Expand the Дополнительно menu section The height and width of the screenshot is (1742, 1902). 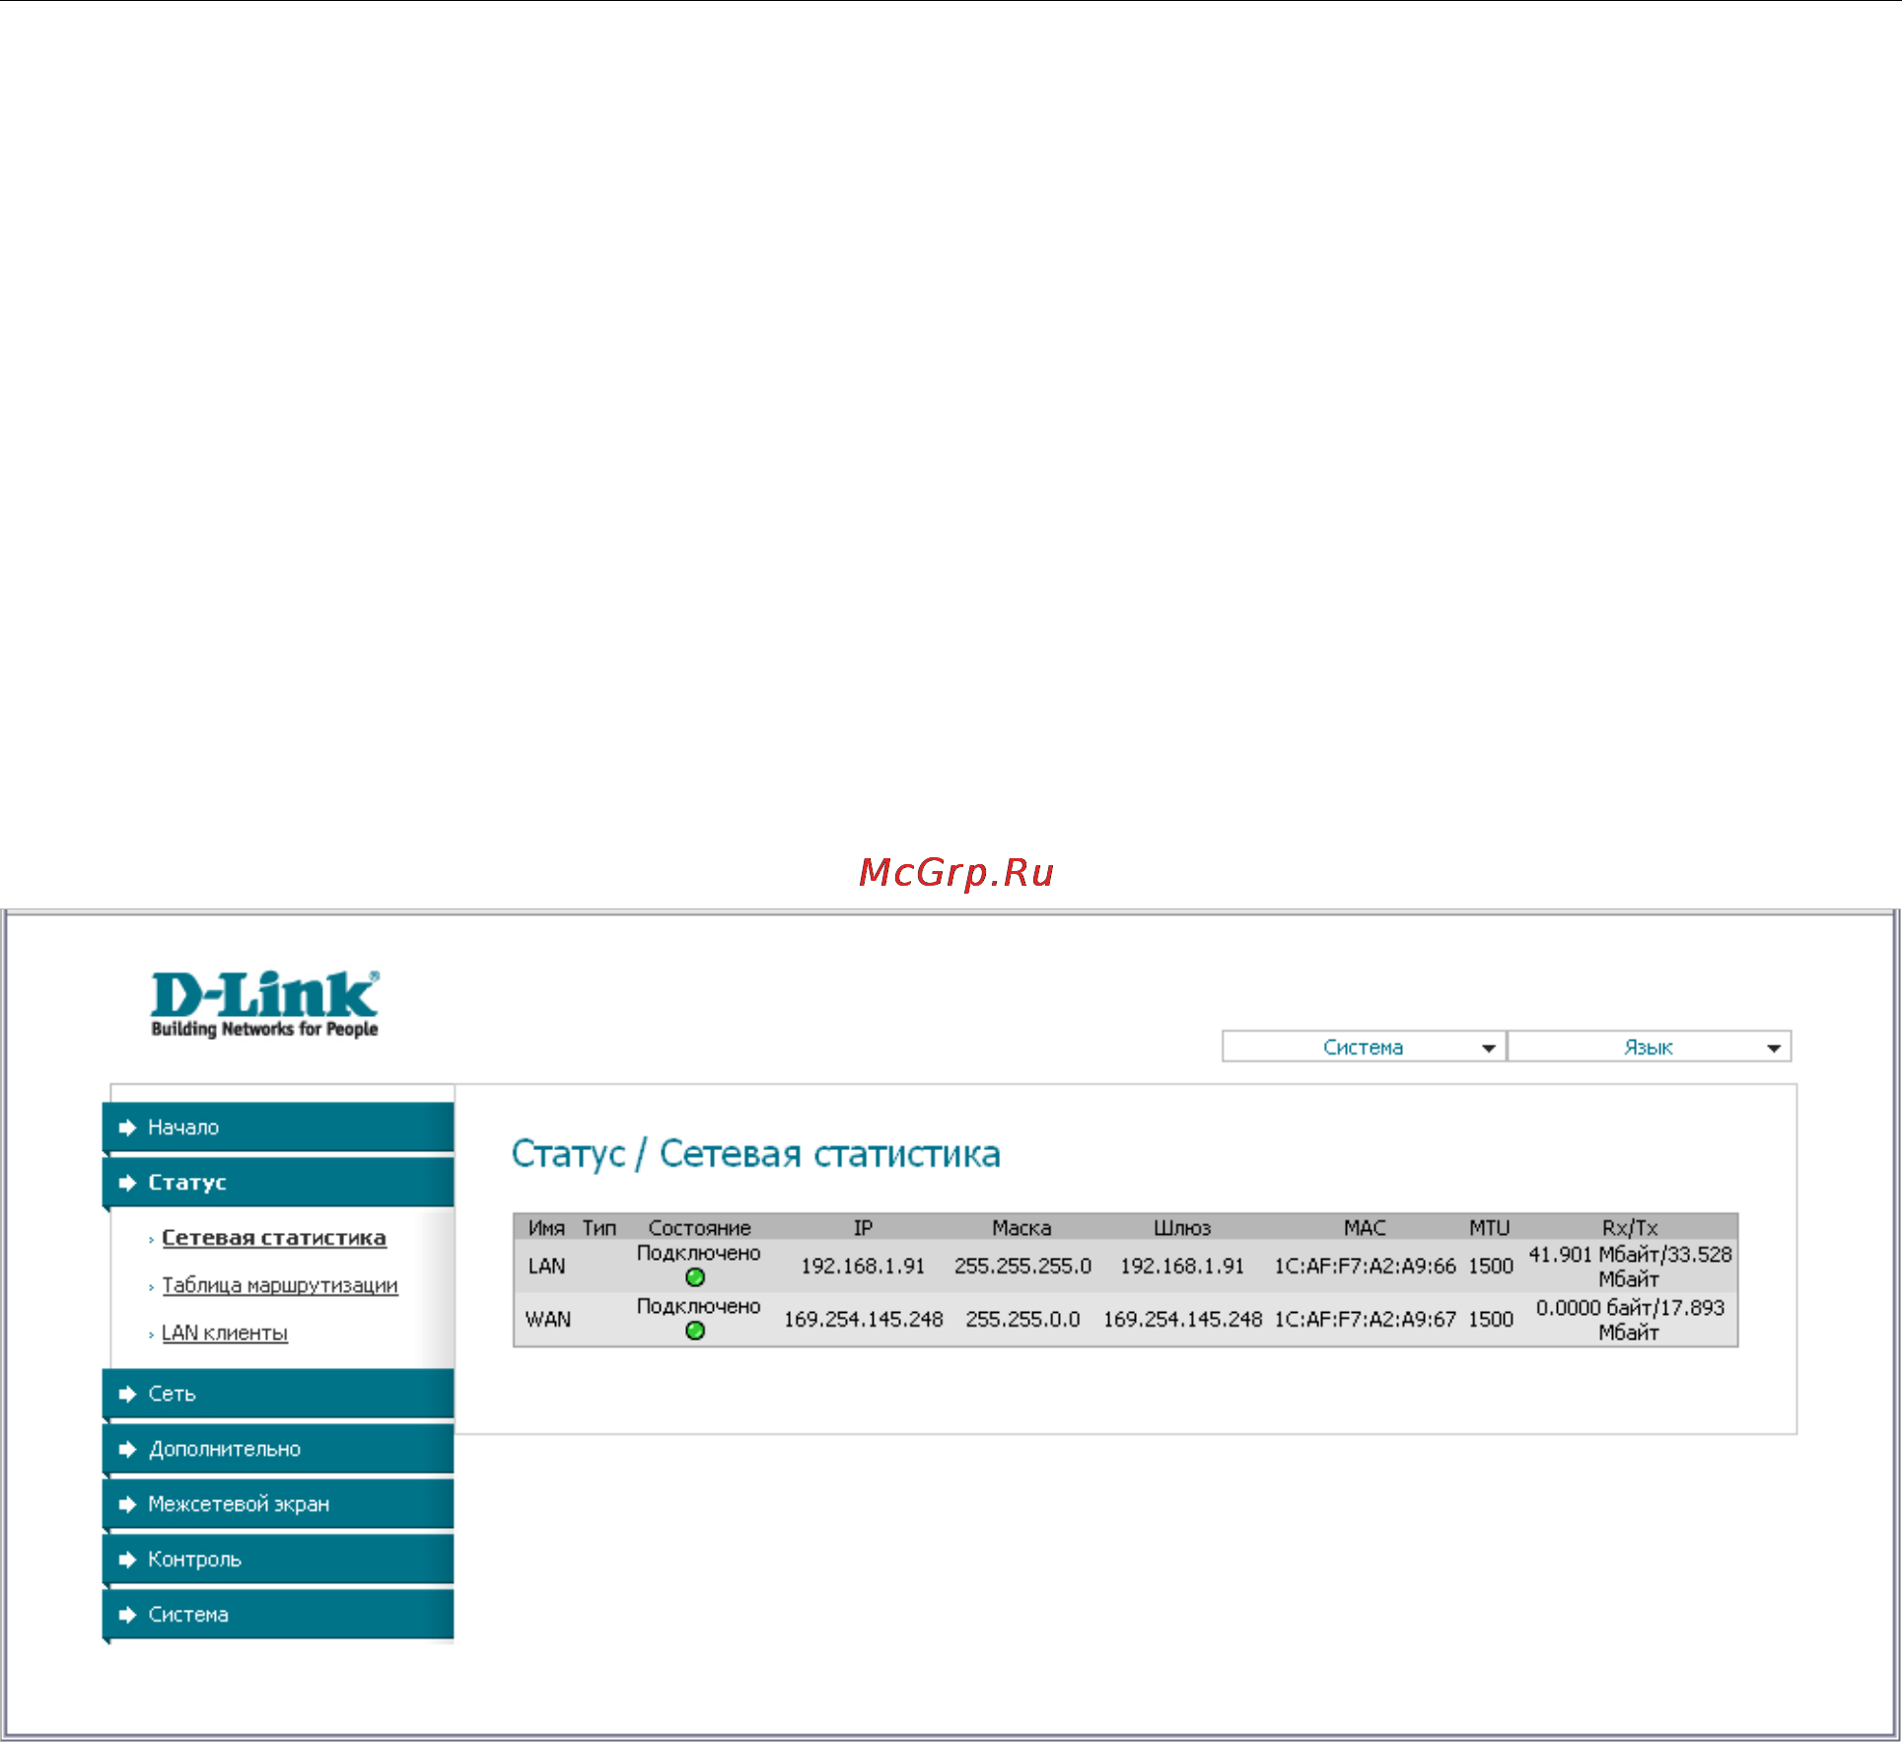tap(278, 1448)
